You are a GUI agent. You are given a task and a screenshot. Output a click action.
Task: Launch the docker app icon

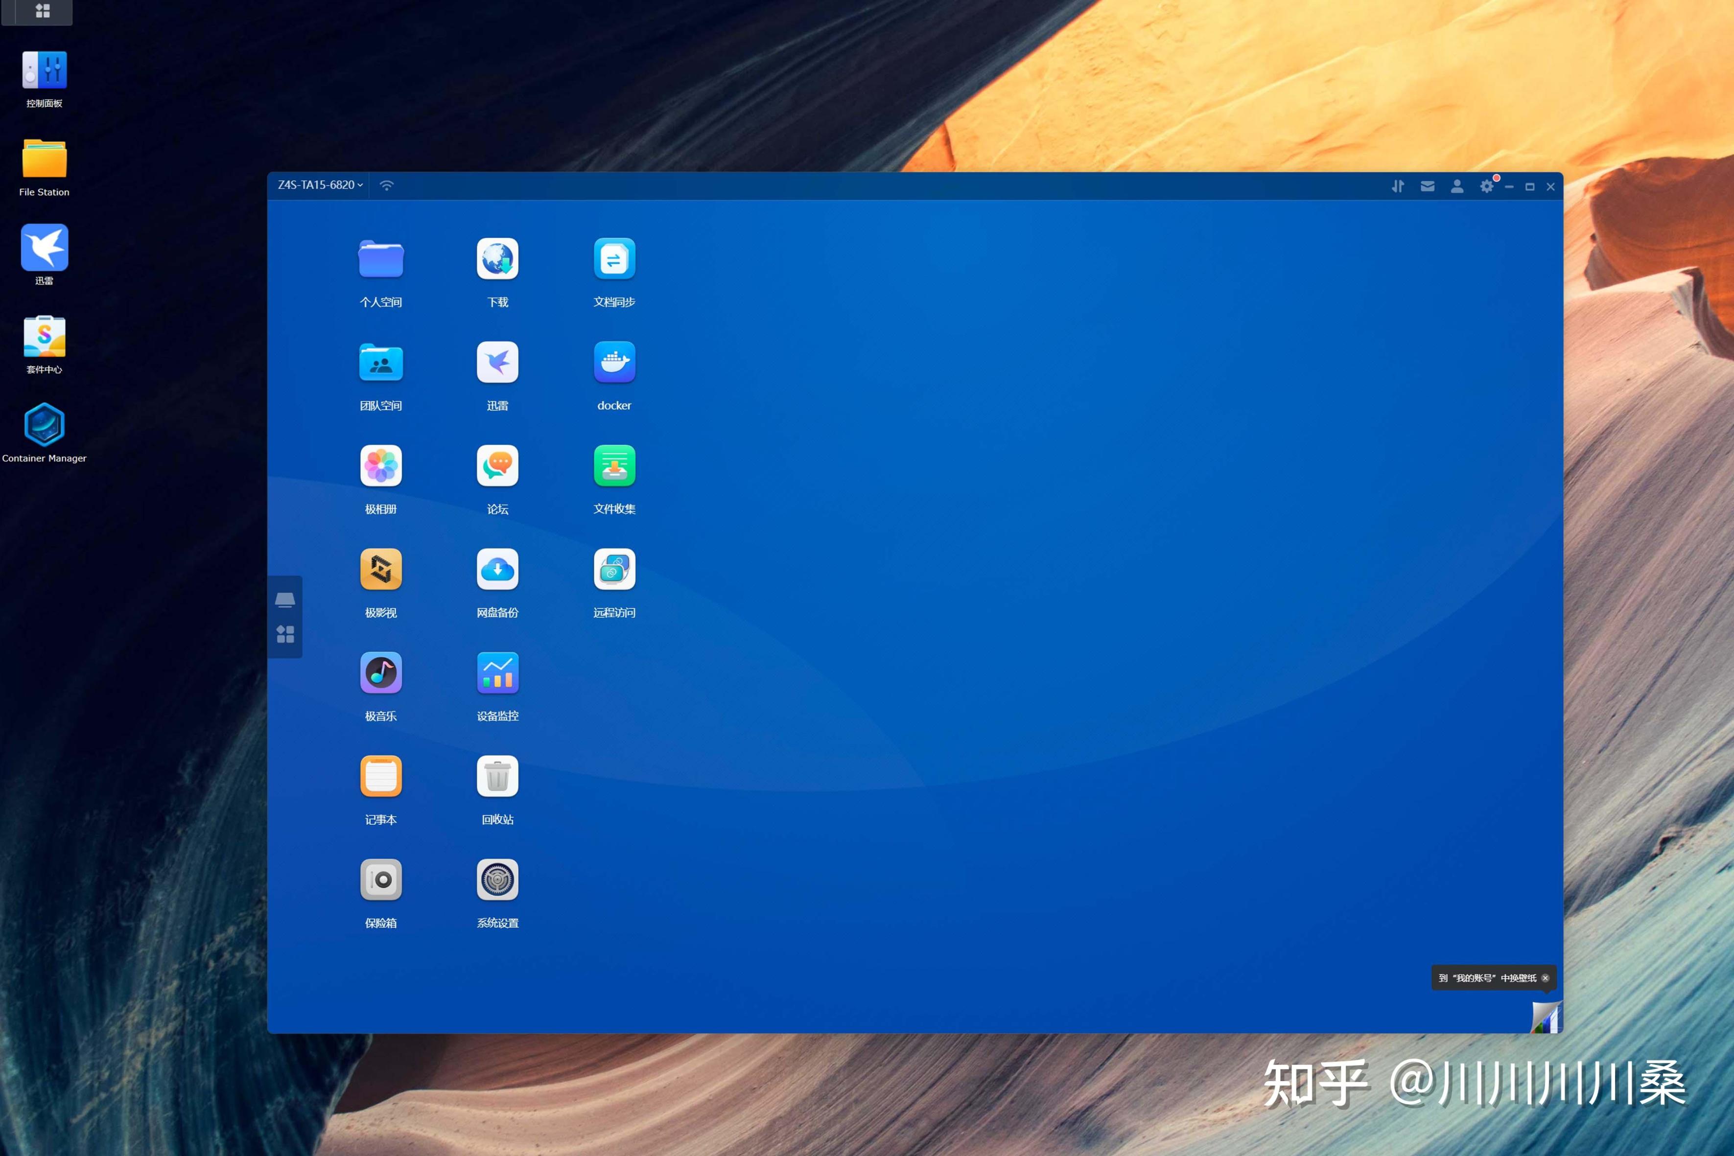pyautogui.click(x=614, y=362)
